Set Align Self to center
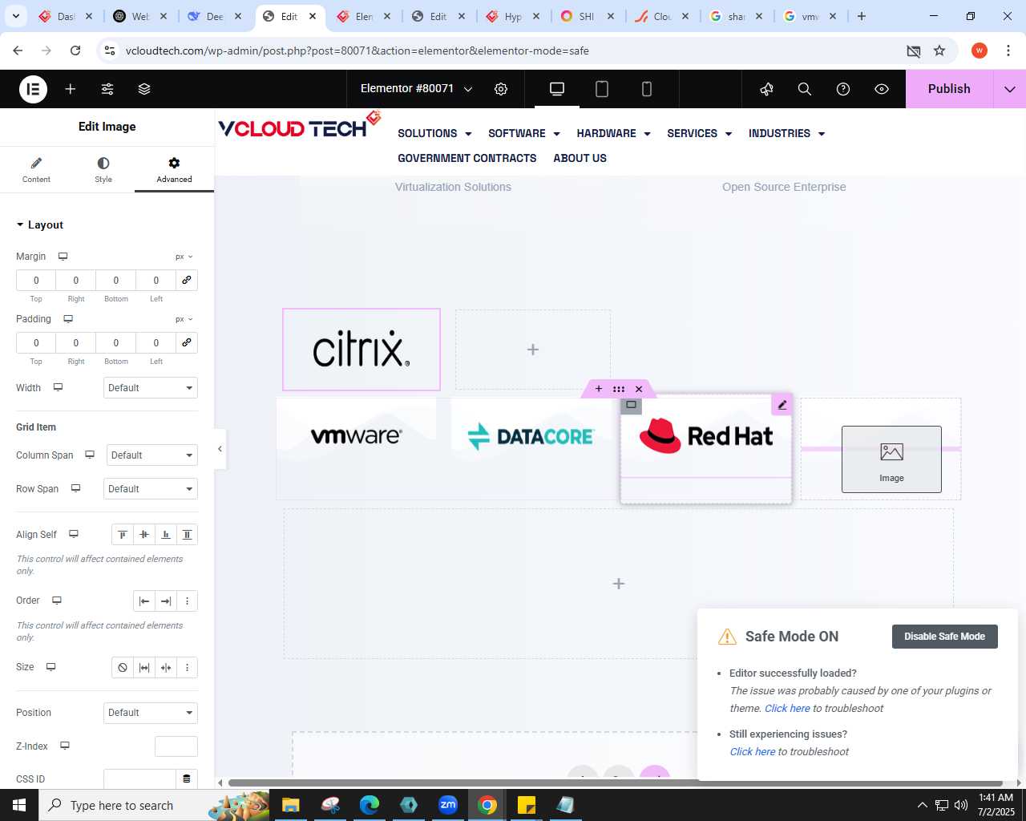Screen dimensions: 1026x821 coord(144,535)
